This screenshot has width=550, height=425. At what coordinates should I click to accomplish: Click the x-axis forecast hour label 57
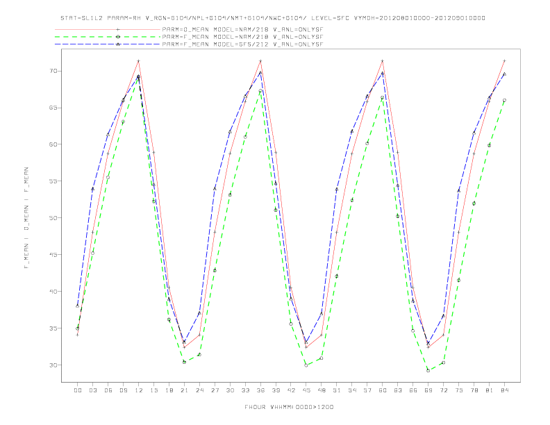(x=367, y=390)
